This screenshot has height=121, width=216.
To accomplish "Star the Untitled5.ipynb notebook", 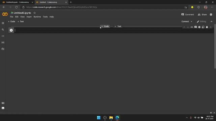I will click(34, 13).
